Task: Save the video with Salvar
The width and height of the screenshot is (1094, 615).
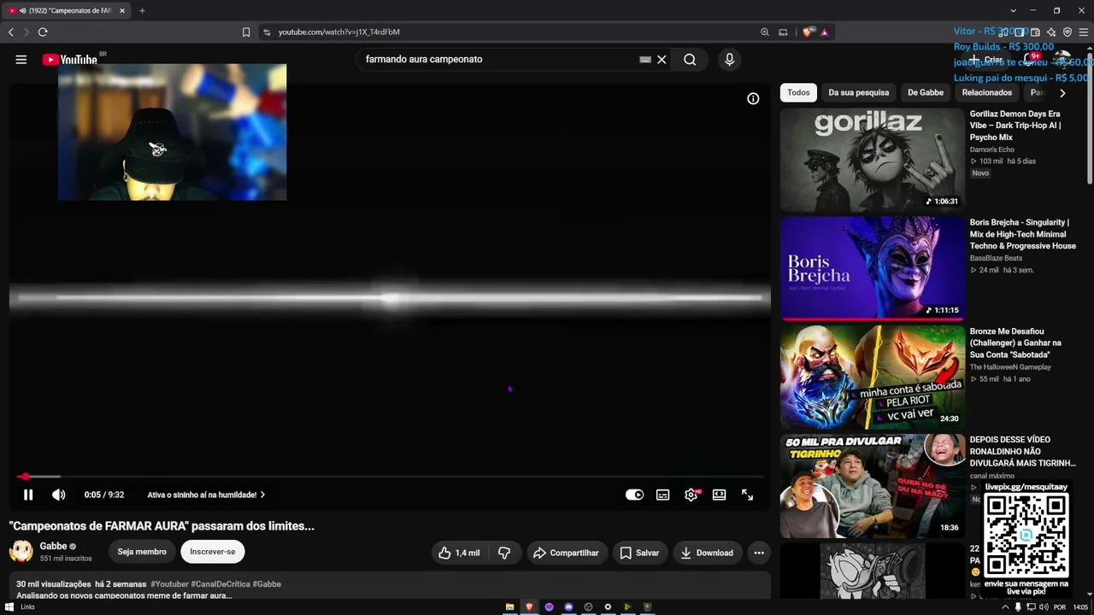Action: click(x=639, y=553)
